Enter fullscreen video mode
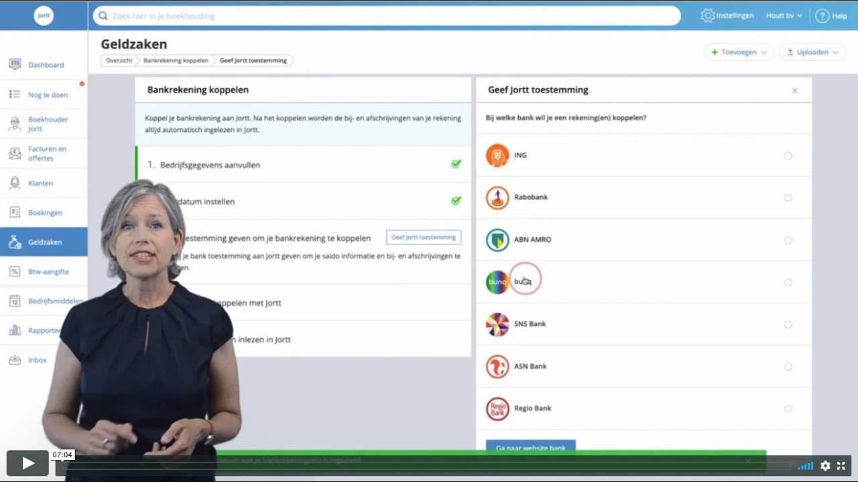The height and width of the screenshot is (482, 858). (x=841, y=465)
